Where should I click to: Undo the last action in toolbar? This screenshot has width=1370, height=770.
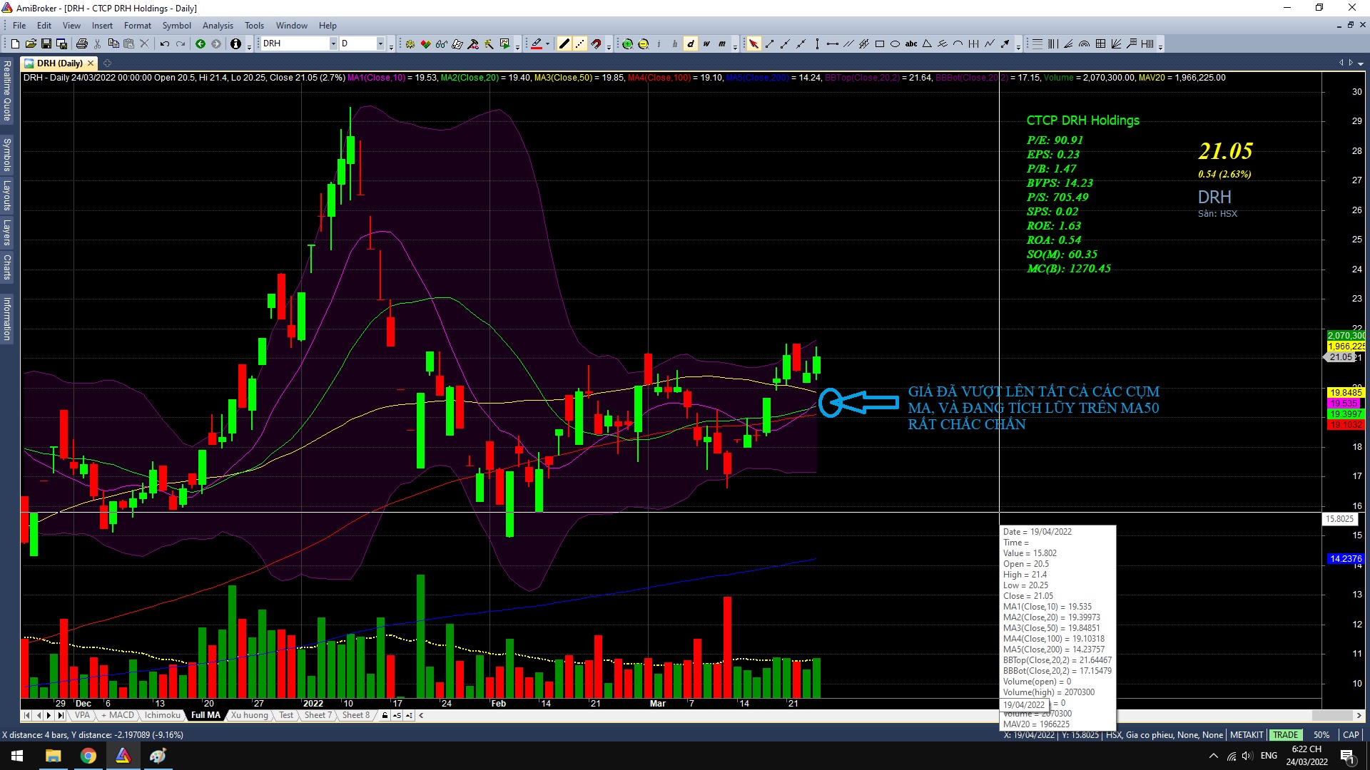(165, 44)
